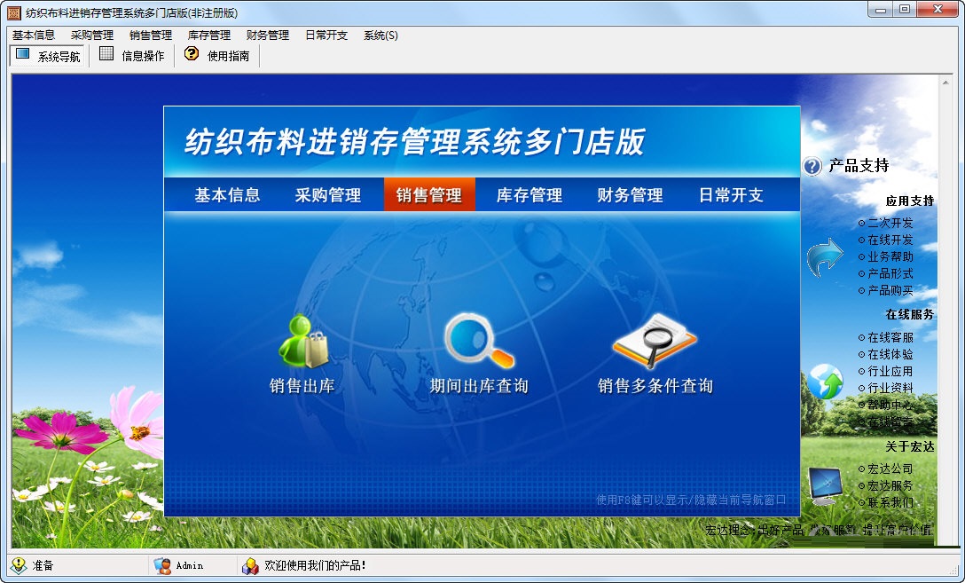The height and width of the screenshot is (583, 965).
Task: Click the scroll up arrow of right scrollbar
Action: pos(945,82)
